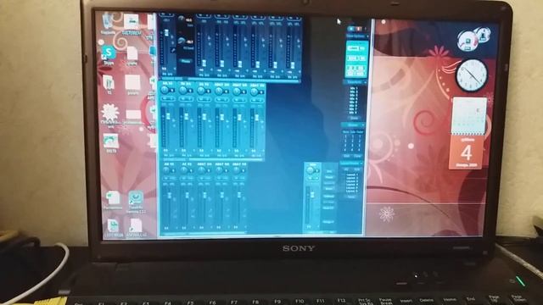Image resolution: width=543 pixels, height=305 pixels.
Task: Click the FX Send knob in input settings
Action: (x=182, y=41)
